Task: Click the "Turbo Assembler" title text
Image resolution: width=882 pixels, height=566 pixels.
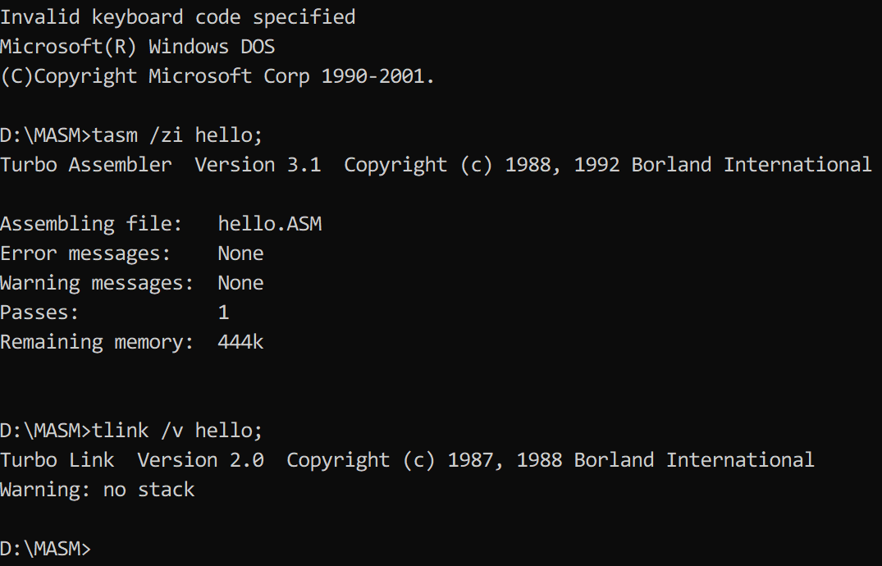Action: [86, 165]
